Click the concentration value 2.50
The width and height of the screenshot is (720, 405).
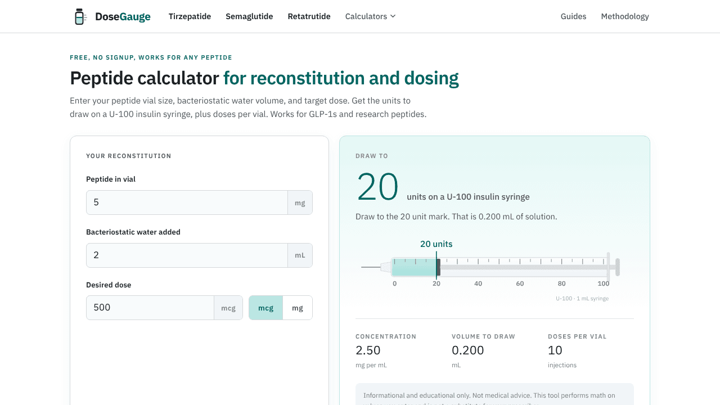click(368, 350)
